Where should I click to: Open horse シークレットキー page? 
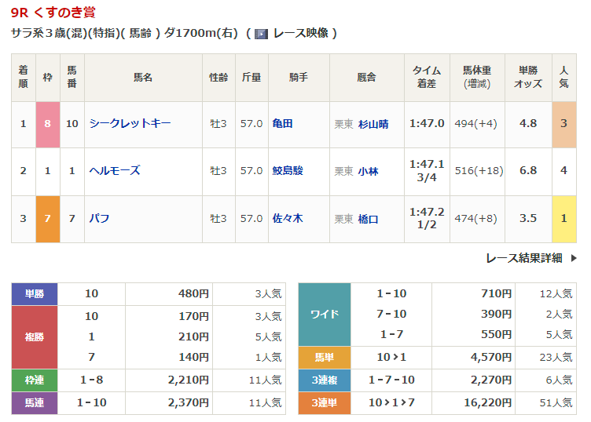click(x=130, y=124)
